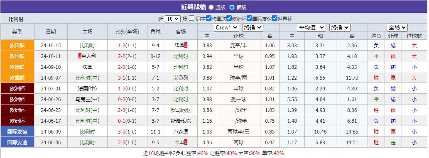Open the away team 黑山
Viewport: 429px width, 158px height.
click(x=179, y=142)
